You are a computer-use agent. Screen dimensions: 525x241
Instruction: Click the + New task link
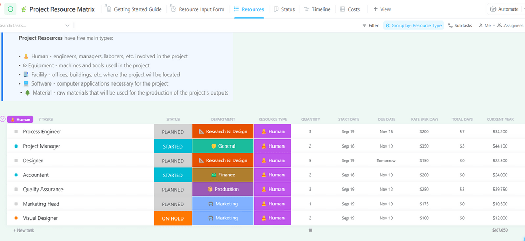(24, 230)
